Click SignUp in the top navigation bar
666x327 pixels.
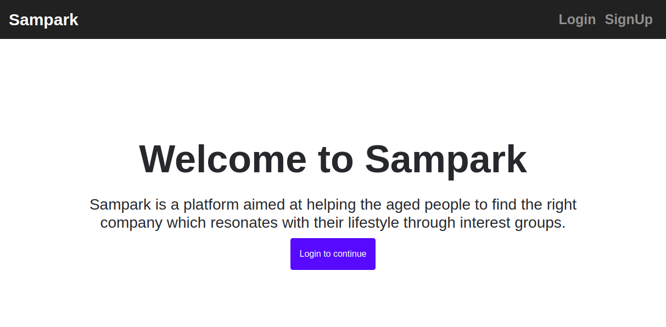(629, 19)
